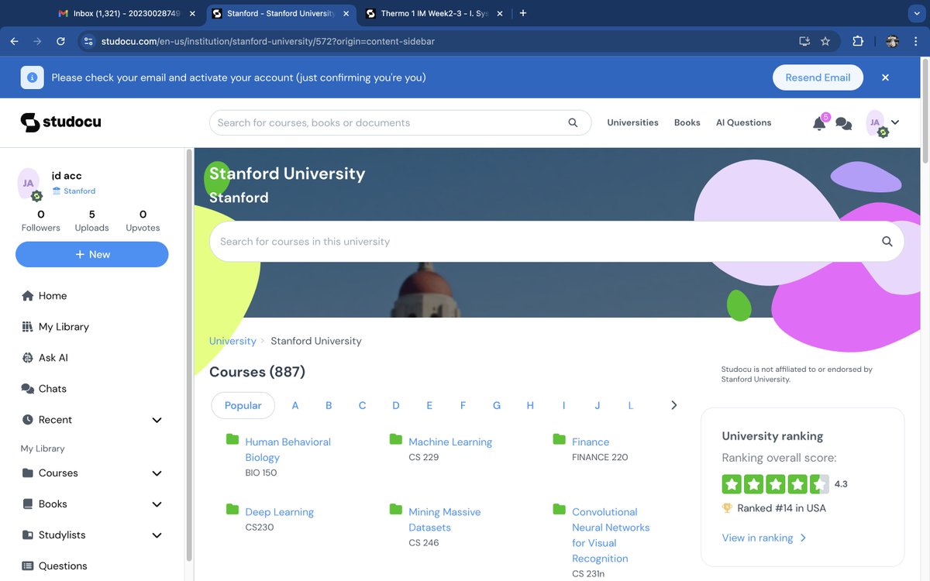This screenshot has height=581, width=930.
Task: Click the ranking star rating bar
Action: click(775, 484)
